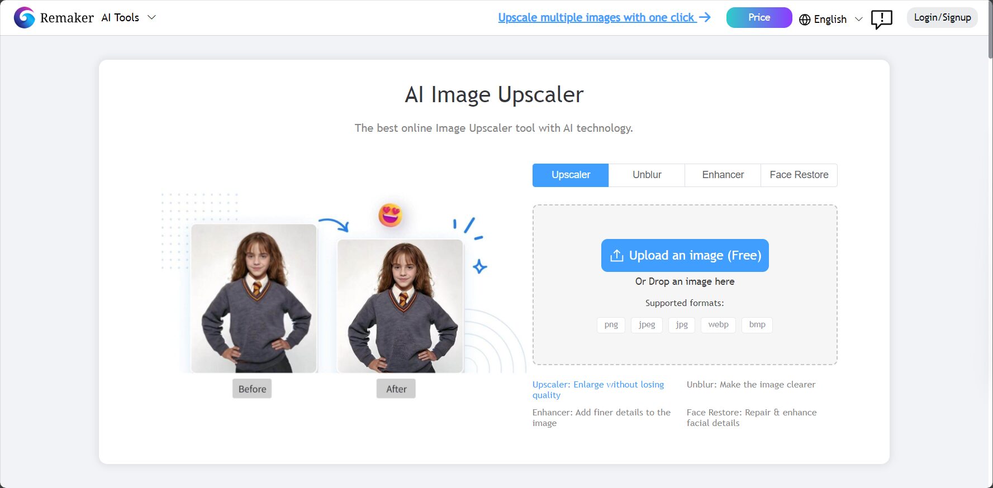
Task: Click the globe language icon
Action: pos(805,20)
